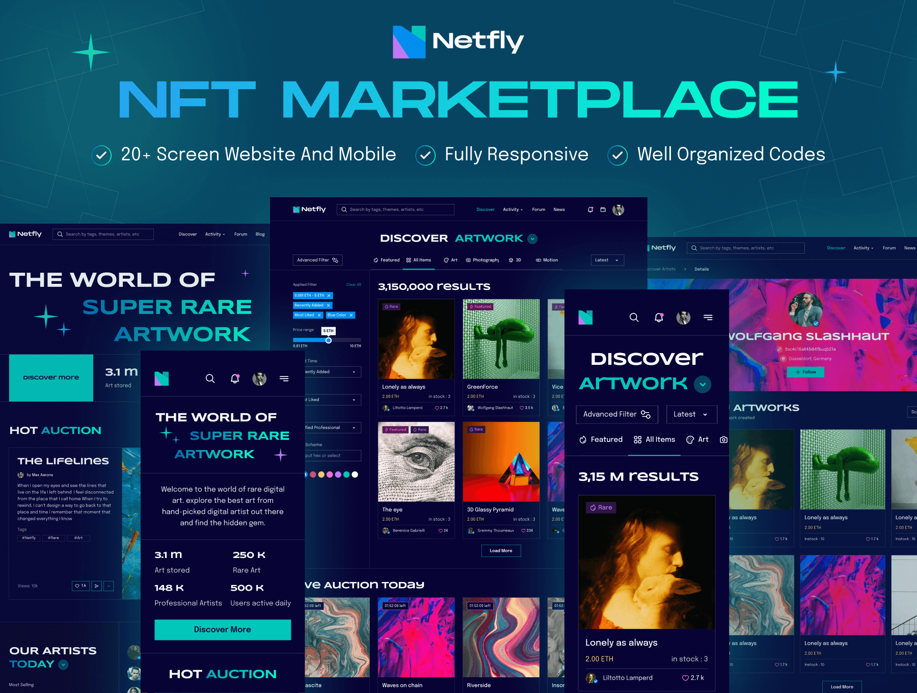Tap search icon on right mobile Discover screen
This screenshot has height=693, width=917.
coord(634,317)
